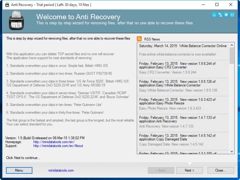Open the Home icon in header
Image resolution: width=240 pixels, height=180 pixels.
[x=214, y=15]
